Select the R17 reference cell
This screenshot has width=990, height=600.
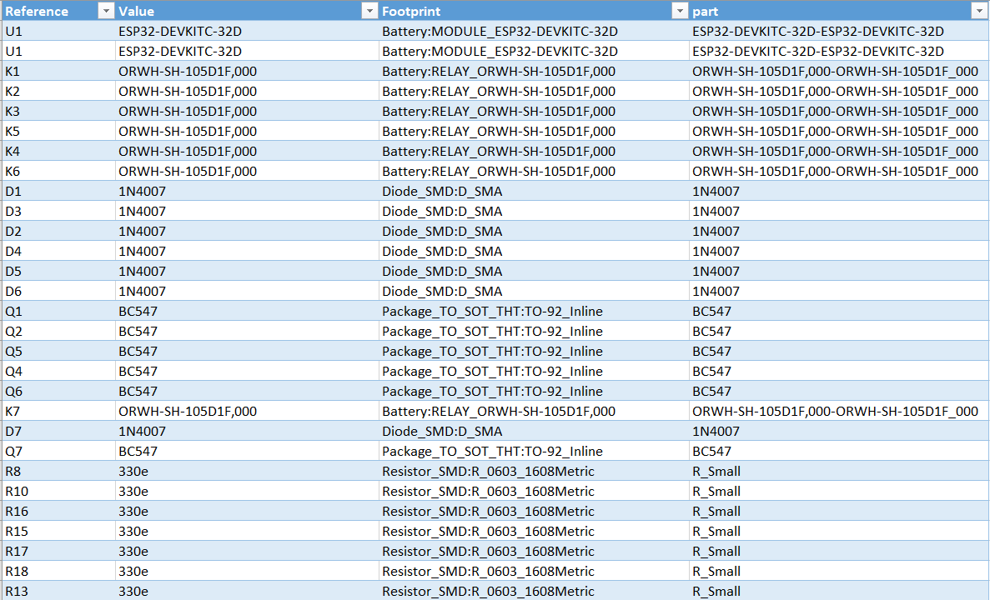pos(58,552)
